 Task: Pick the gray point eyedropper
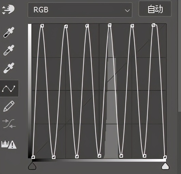(9, 50)
